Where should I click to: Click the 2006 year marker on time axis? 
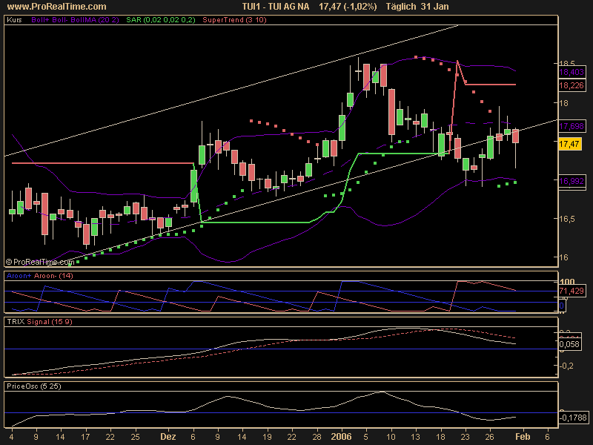coord(342,437)
